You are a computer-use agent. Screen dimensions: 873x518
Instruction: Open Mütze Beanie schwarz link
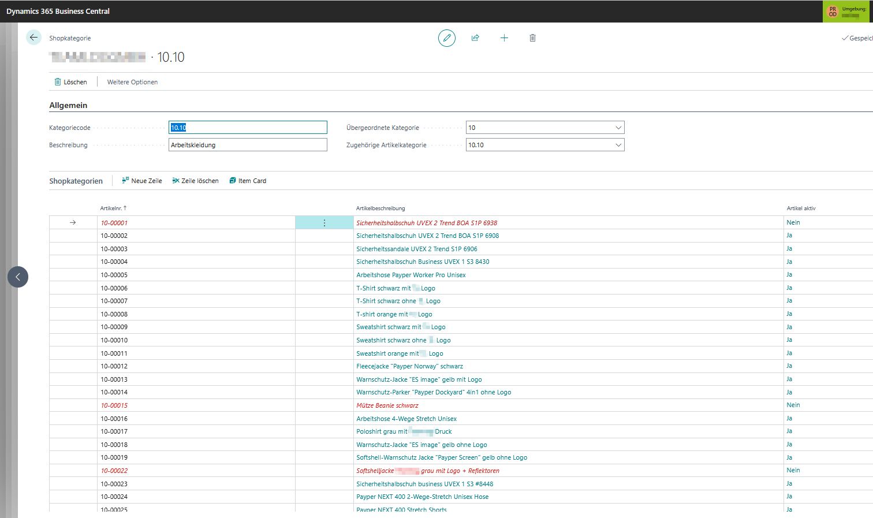click(x=387, y=405)
